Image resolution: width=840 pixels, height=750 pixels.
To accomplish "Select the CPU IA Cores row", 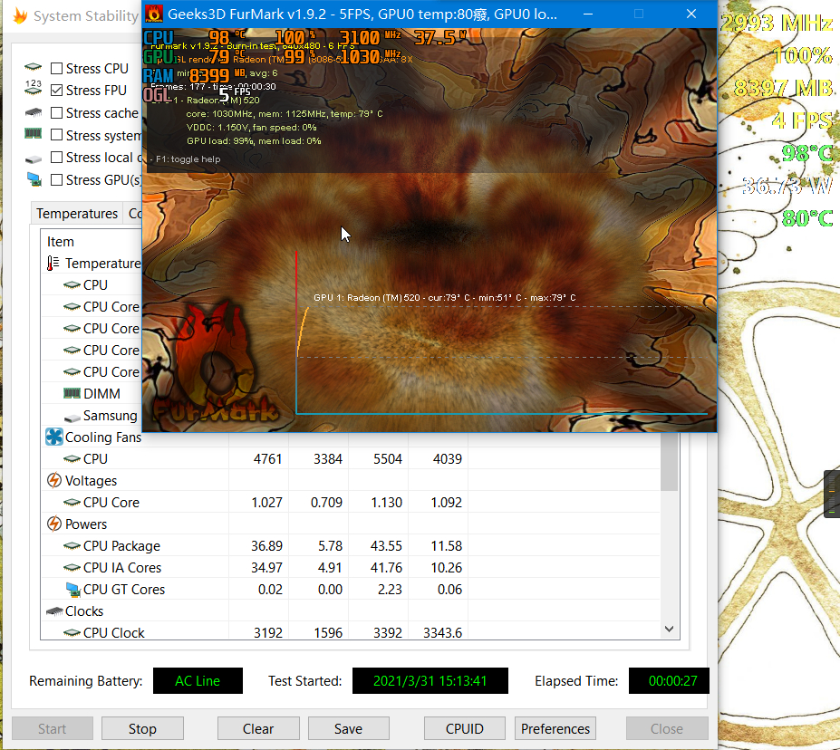I will coord(351,567).
